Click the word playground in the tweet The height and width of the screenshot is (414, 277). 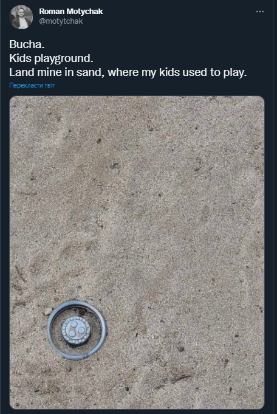[x=64, y=58]
